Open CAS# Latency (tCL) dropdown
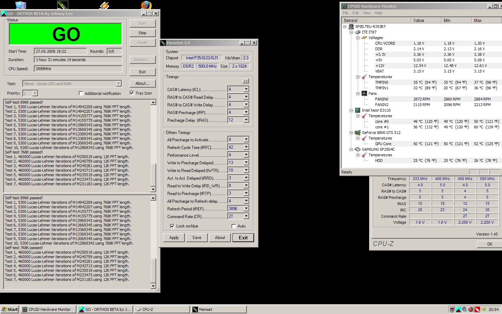502x314 pixels. coord(246,89)
